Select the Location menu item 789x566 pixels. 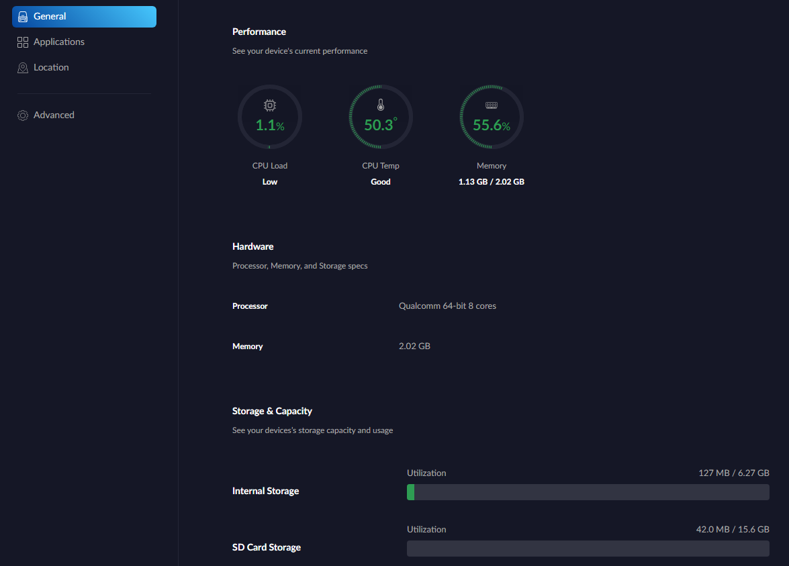pos(51,67)
